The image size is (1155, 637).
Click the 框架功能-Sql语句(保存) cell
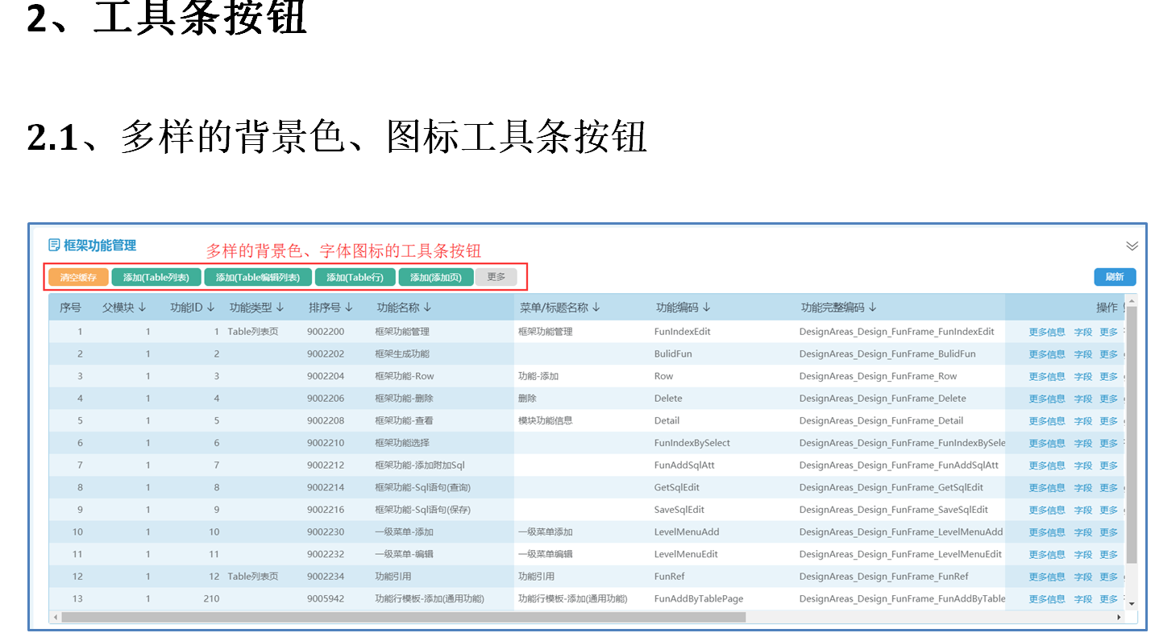[423, 510]
